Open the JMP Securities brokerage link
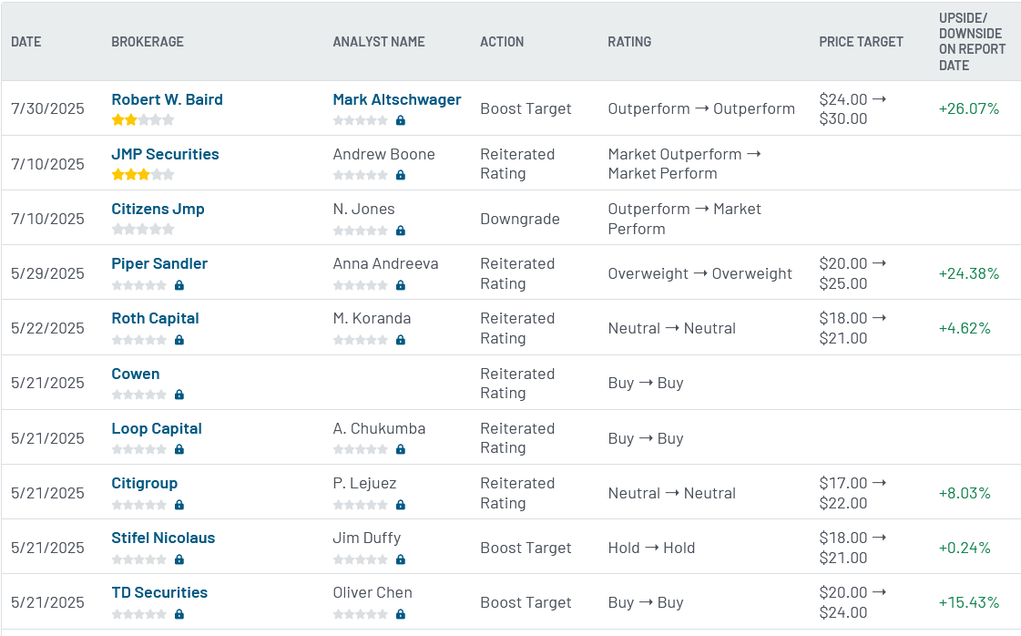Image resolution: width=1021 pixels, height=636 pixels. click(x=165, y=154)
